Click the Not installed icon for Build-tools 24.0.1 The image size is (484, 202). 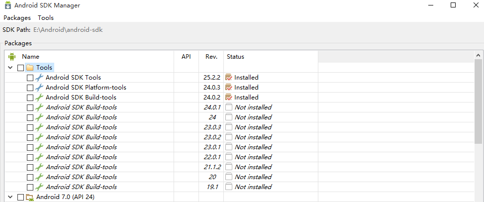point(228,107)
